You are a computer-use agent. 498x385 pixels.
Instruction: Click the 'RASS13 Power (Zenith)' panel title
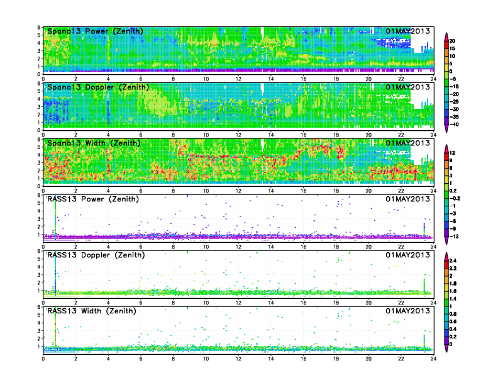[92, 199]
